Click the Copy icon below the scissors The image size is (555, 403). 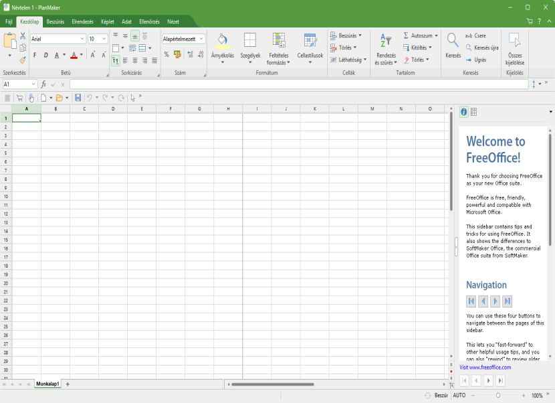[x=23, y=48]
